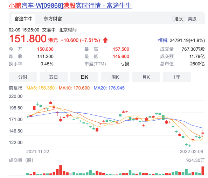The height and width of the screenshot is (178, 208).
Task: Click the 总市值 value 2600亿
Action: coord(197,64)
